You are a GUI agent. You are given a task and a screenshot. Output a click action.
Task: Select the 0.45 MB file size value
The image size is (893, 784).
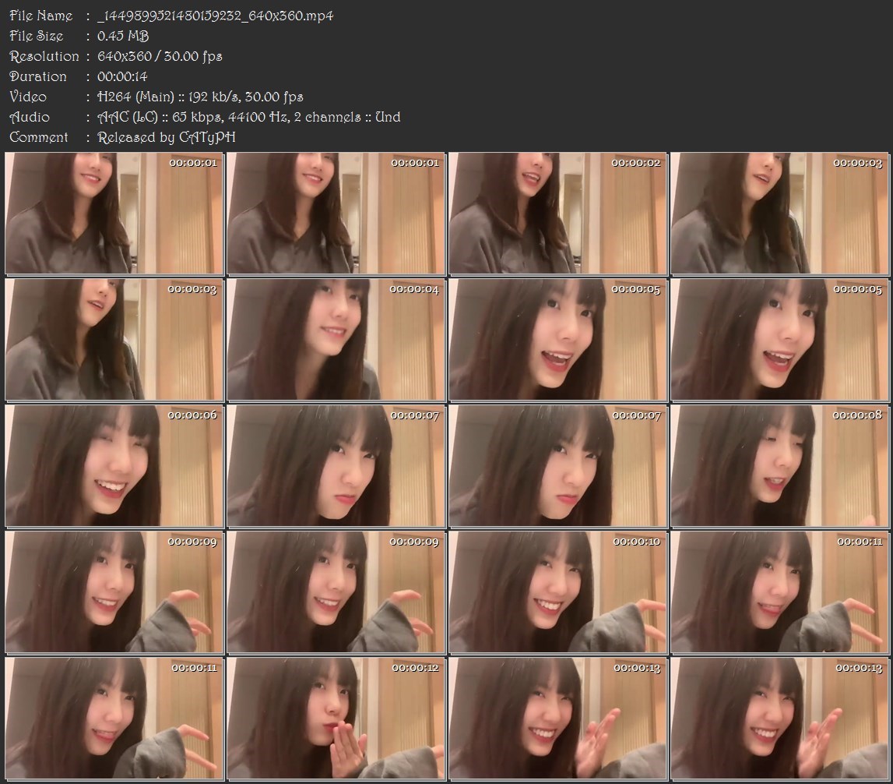[x=123, y=36]
